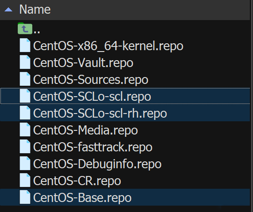
Task: Click the file icon beside CentOS-SCLo-scl.repo
Action: click(25, 96)
